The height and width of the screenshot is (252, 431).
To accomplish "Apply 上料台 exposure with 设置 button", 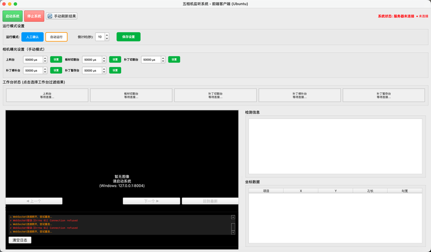I will [x=56, y=60].
